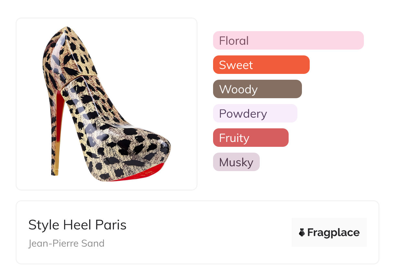Open the leopard high-heel bottle image
The height and width of the screenshot is (280, 395).
coord(106,104)
